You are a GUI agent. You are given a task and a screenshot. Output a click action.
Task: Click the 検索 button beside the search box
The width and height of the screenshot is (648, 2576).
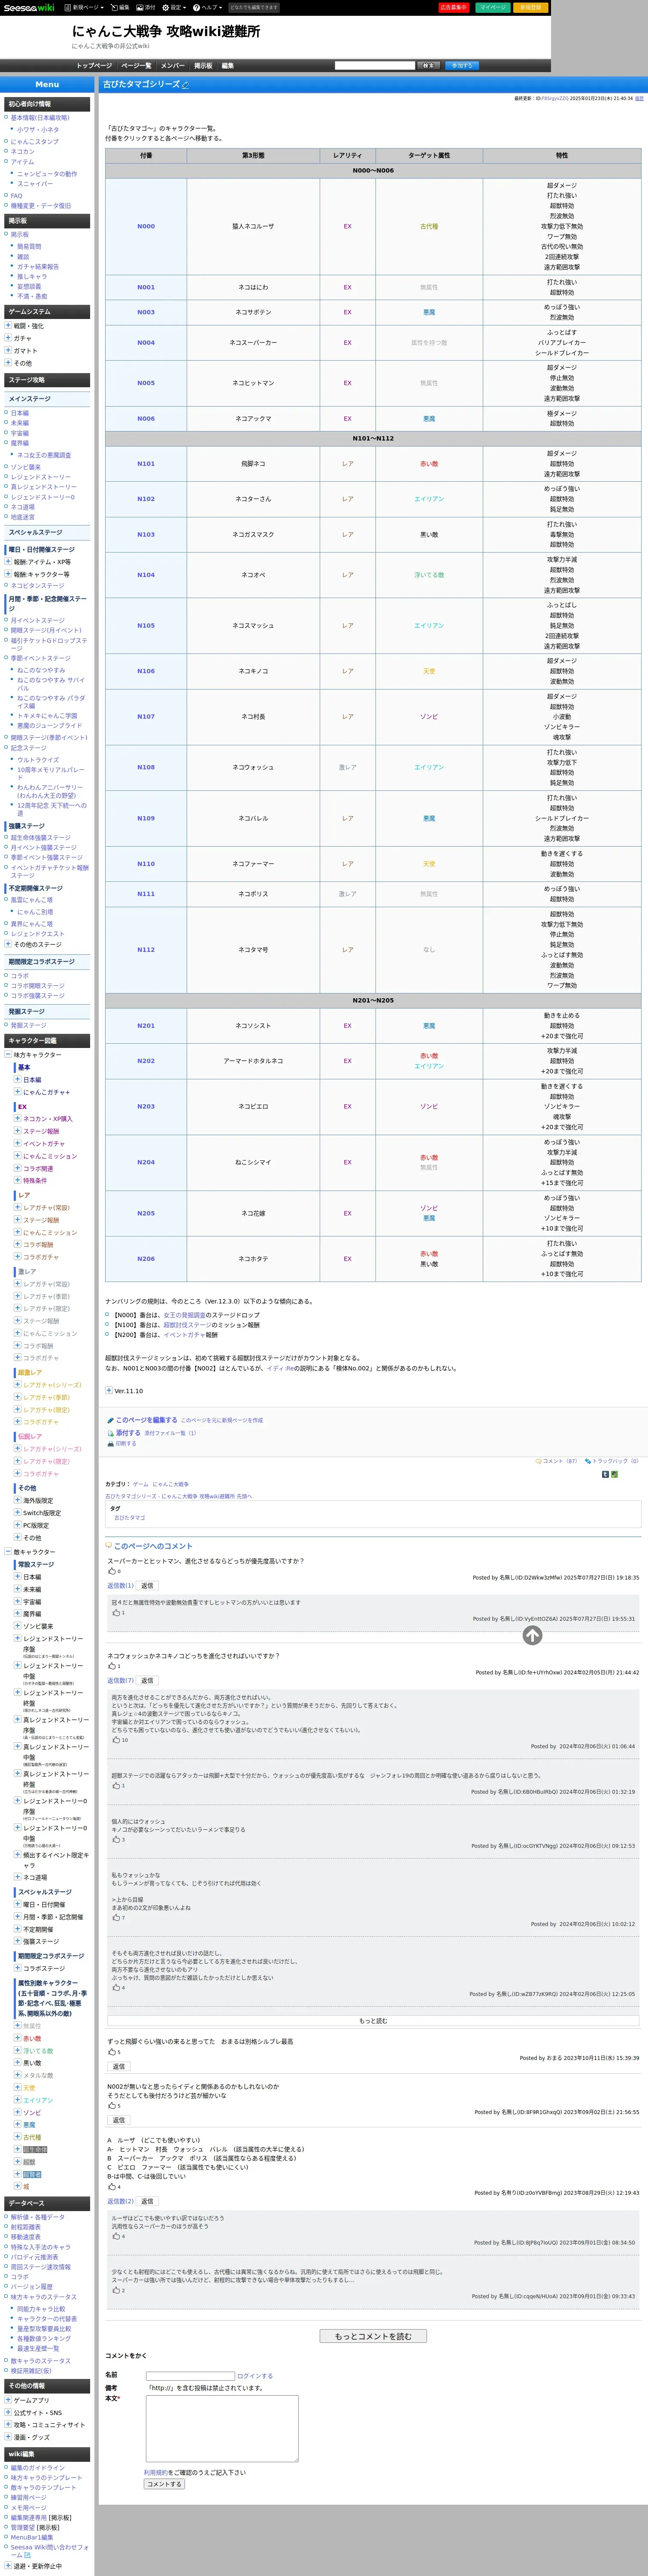click(x=429, y=66)
